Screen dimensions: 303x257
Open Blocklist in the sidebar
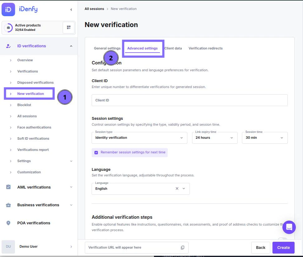coord(24,105)
